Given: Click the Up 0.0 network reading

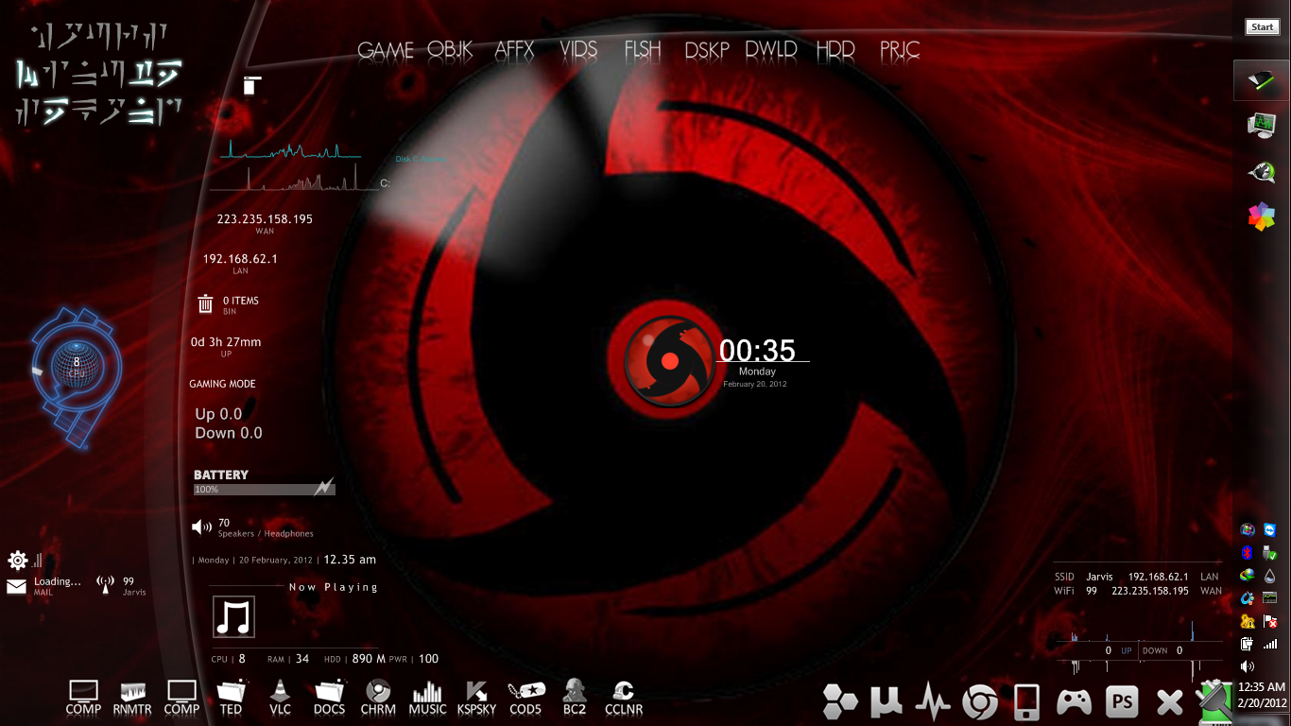Looking at the screenshot, I should [218, 414].
